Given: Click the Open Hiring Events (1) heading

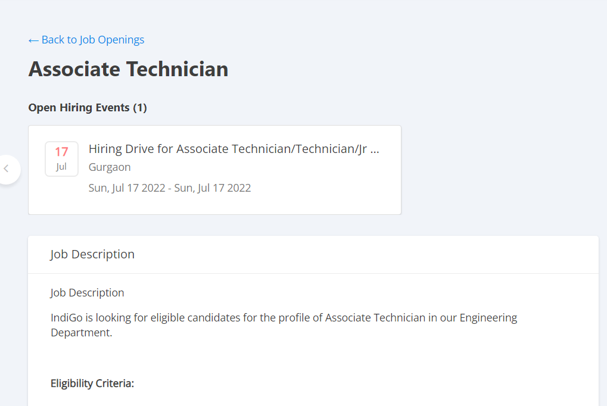Looking at the screenshot, I should [88, 108].
